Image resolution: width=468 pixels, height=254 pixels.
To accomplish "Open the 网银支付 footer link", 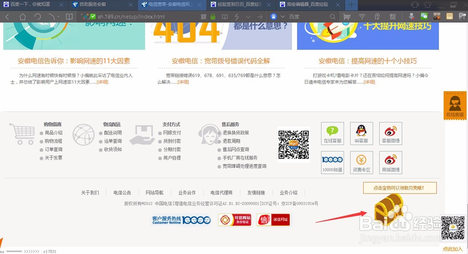I will pos(172,133).
